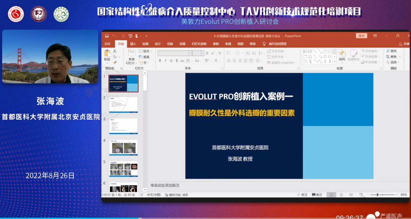Click the align left paragraph icon
This screenshot has width=411, height=219.
tap(229, 61)
